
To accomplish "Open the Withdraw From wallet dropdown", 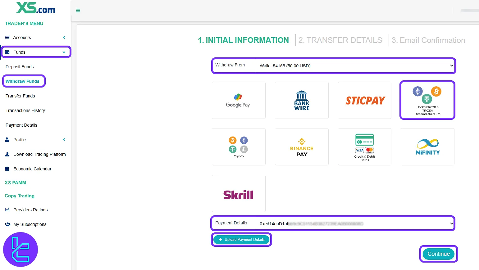I will 355,66.
